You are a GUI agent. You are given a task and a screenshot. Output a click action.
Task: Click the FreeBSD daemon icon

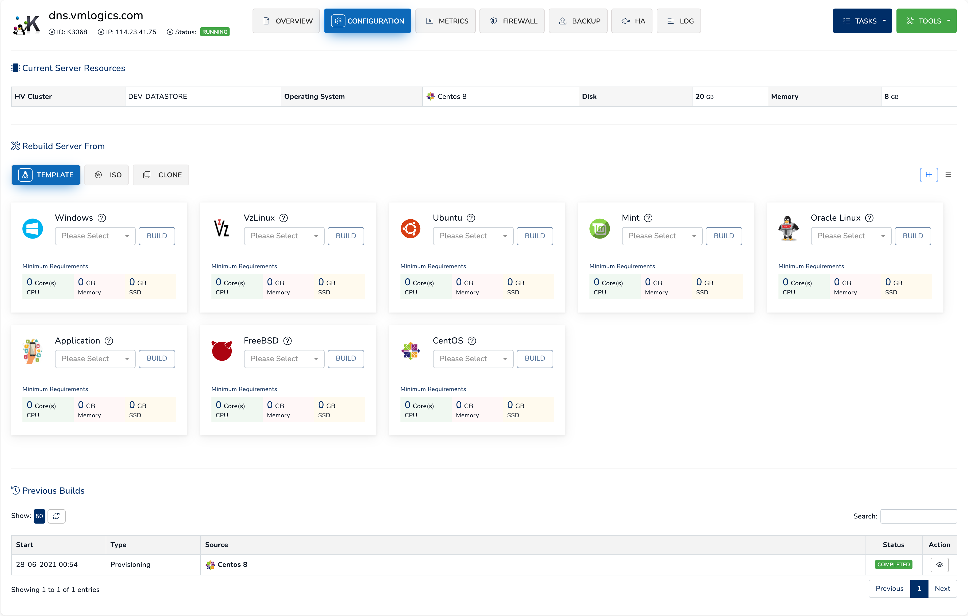pos(222,351)
